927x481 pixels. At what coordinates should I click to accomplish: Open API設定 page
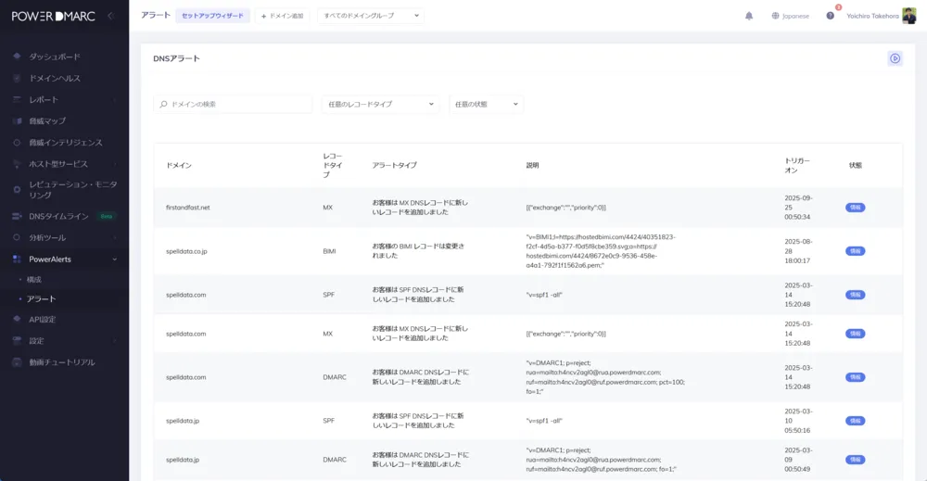(x=42, y=320)
